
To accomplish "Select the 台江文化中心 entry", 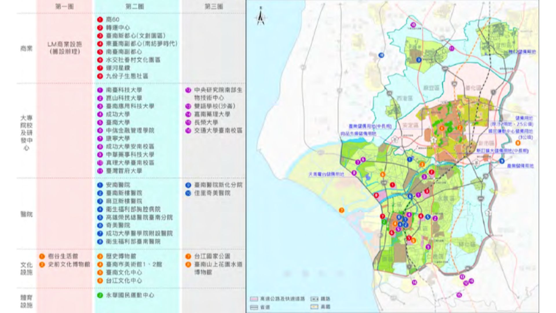I will pos(124,281).
